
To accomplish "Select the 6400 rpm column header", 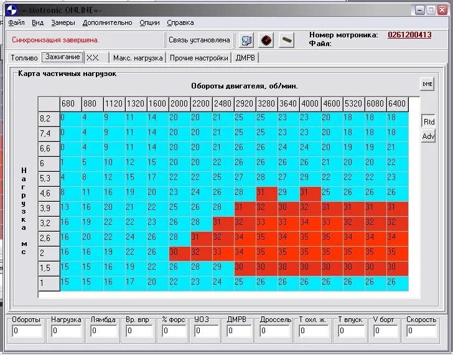I will point(398,104).
